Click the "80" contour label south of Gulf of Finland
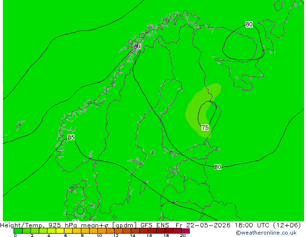Screen dimensions: 307x237 coord(218,167)
